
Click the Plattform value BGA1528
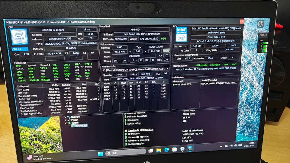(x=71, y=48)
